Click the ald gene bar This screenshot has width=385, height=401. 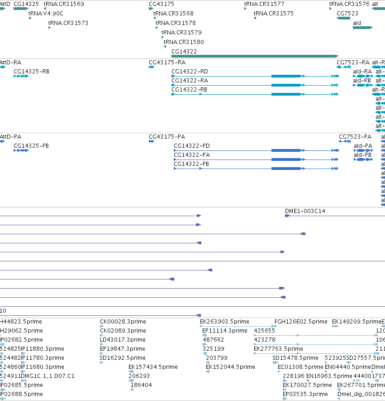coord(363,28)
